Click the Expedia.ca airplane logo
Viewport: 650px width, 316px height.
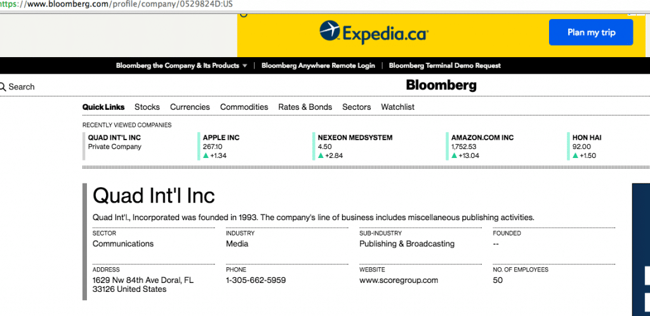pos(329,30)
